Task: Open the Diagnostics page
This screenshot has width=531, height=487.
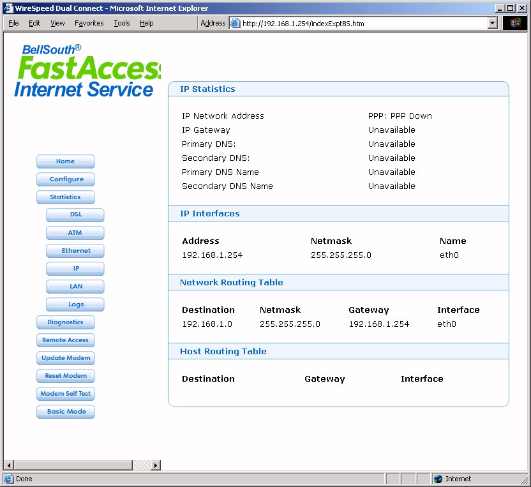Action: [x=65, y=322]
